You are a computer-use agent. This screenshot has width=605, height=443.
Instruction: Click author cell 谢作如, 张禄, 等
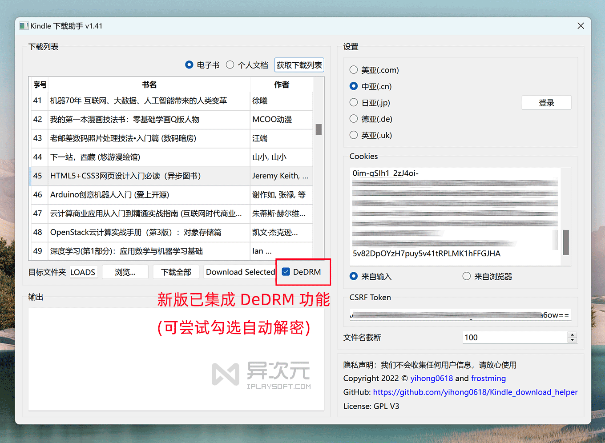[x=282, y=195]
